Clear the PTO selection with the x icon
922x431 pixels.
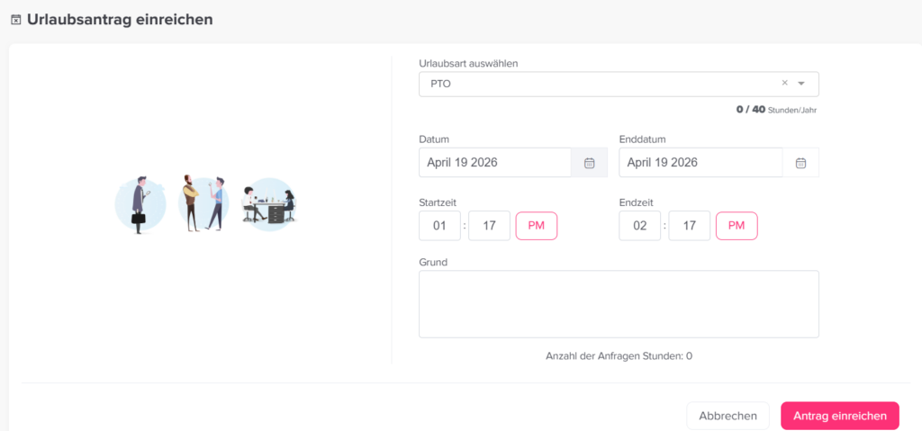(x=784, y=84)
